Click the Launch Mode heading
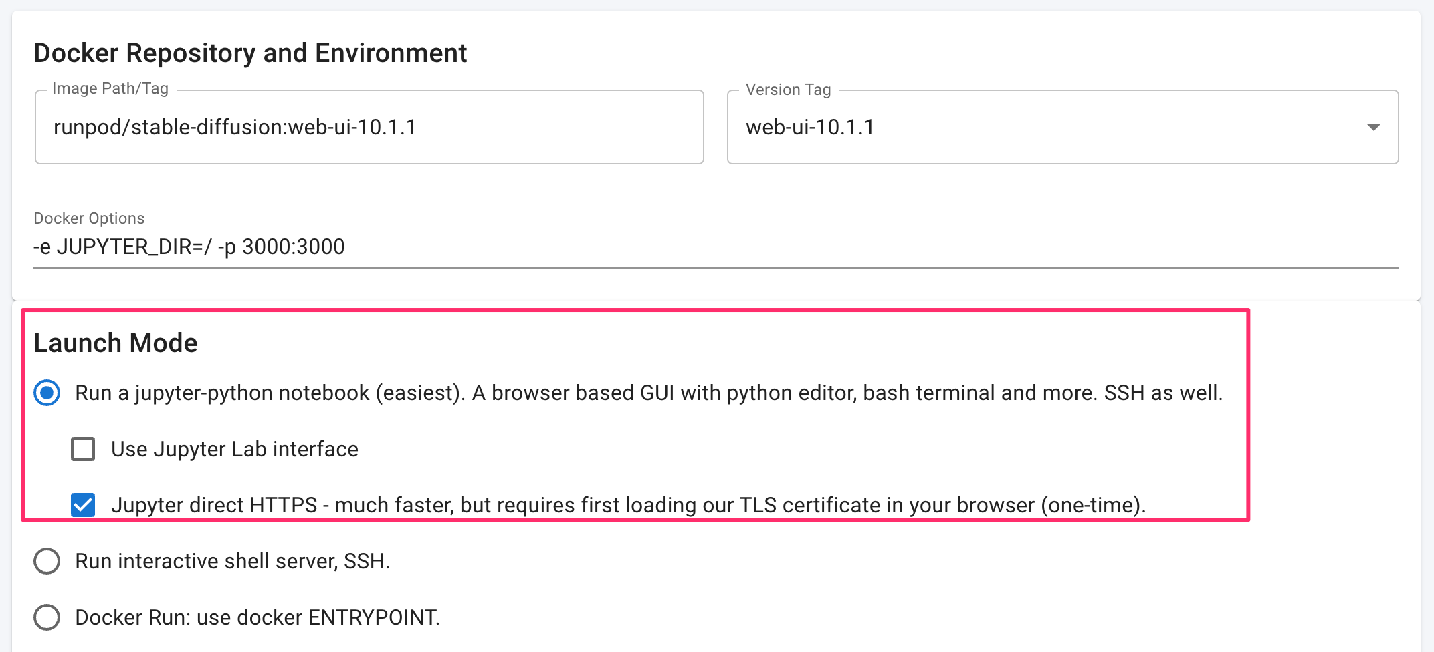The width and height of the screenshot is (1434, 652). point(116,343)
